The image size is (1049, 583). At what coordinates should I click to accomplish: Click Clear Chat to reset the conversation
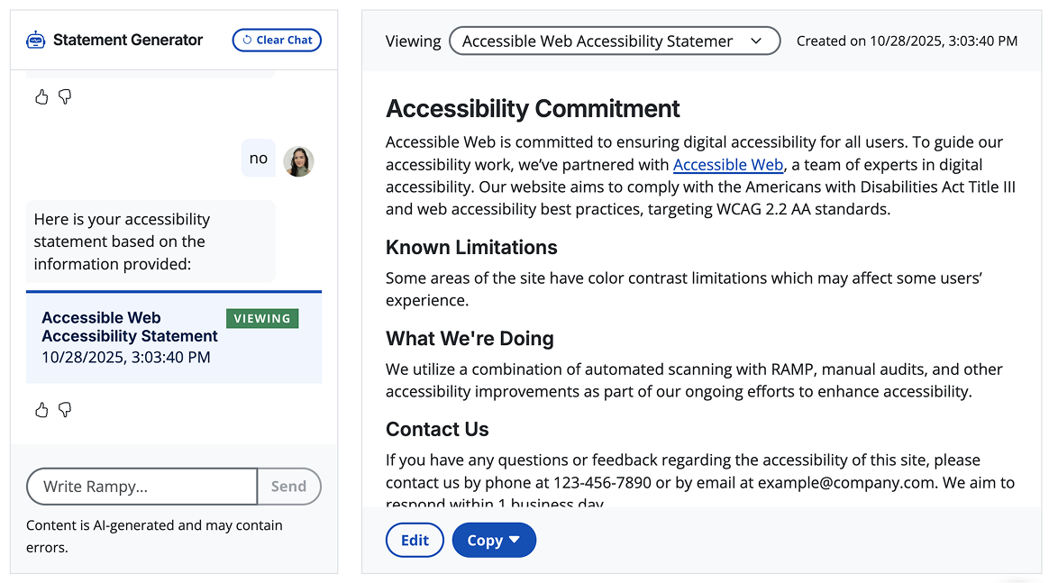[277, 40]
